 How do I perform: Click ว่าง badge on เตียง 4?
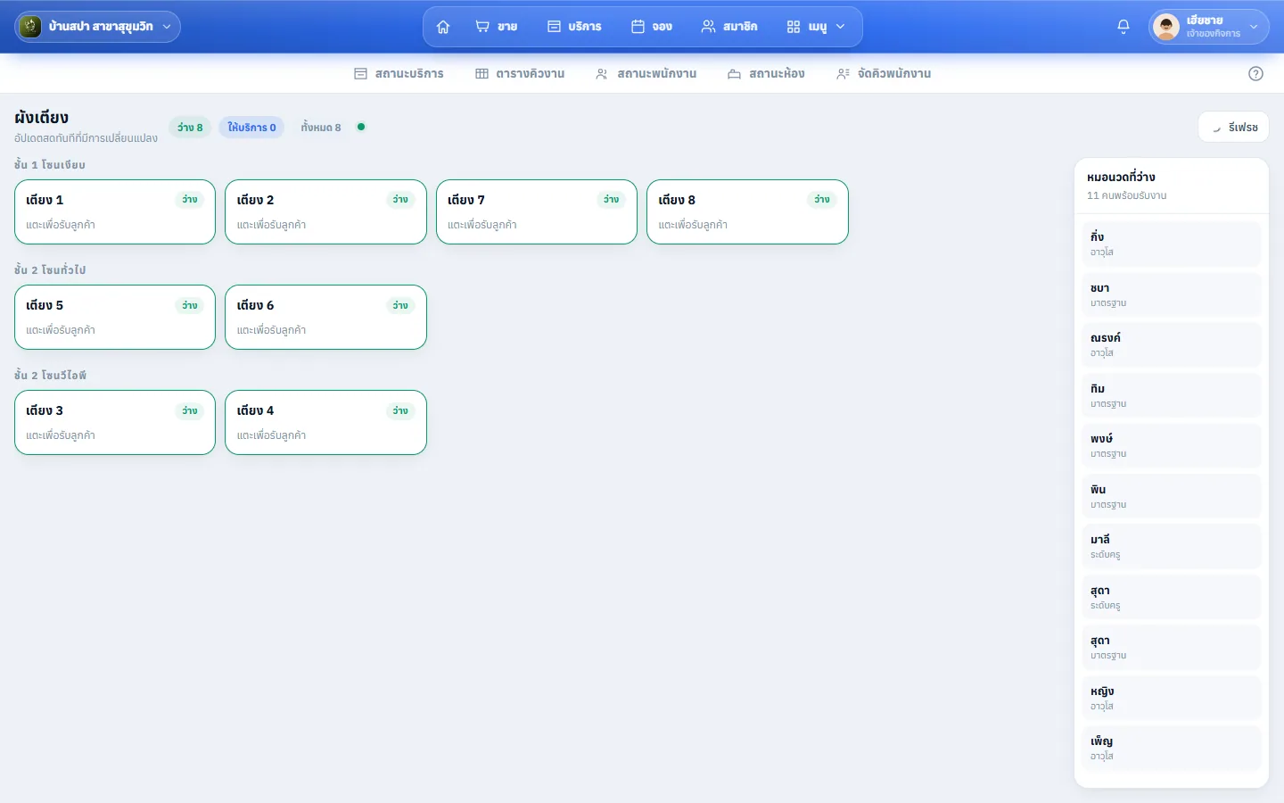click(x=400, y=411)
